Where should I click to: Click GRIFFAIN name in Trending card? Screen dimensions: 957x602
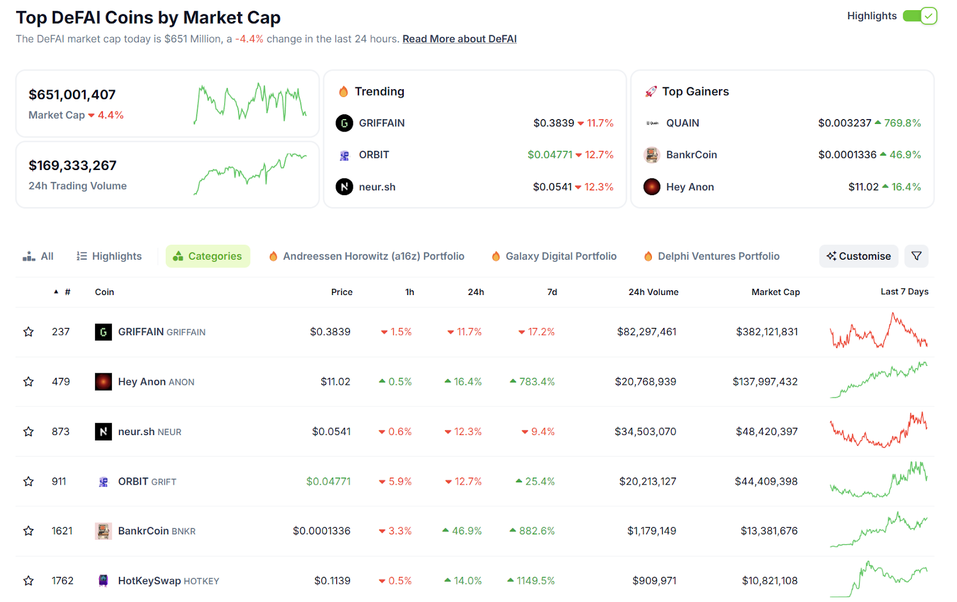[x=382, y=123]
